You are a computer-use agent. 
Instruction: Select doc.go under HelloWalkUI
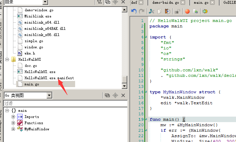[x=31, y=66]
